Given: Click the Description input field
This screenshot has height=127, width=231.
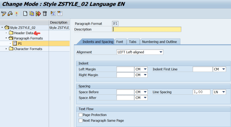Looking at the screenshot, I should 147,29.
